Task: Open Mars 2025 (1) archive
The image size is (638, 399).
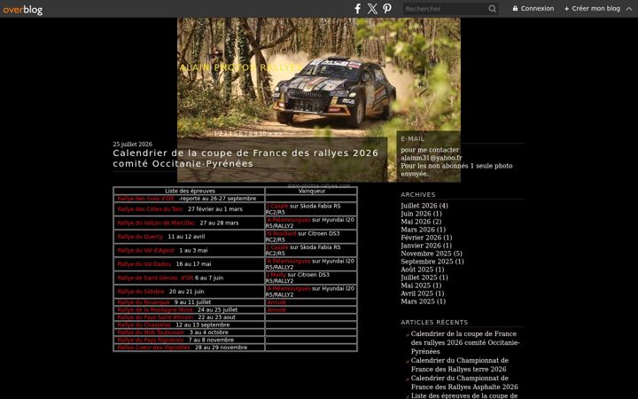Action: click(424, 301)
